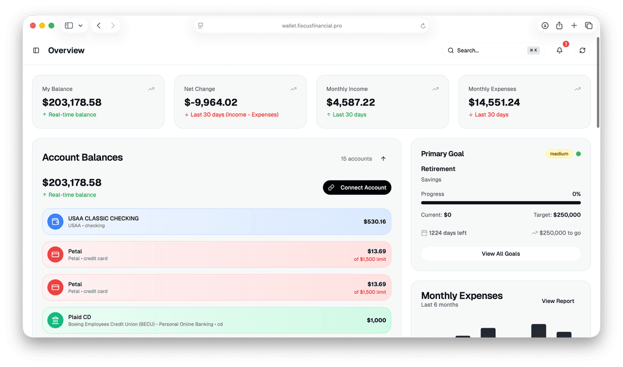
Task: Toggle the sidebar panel icon beside Overview
Action: (x=36, y=51)
